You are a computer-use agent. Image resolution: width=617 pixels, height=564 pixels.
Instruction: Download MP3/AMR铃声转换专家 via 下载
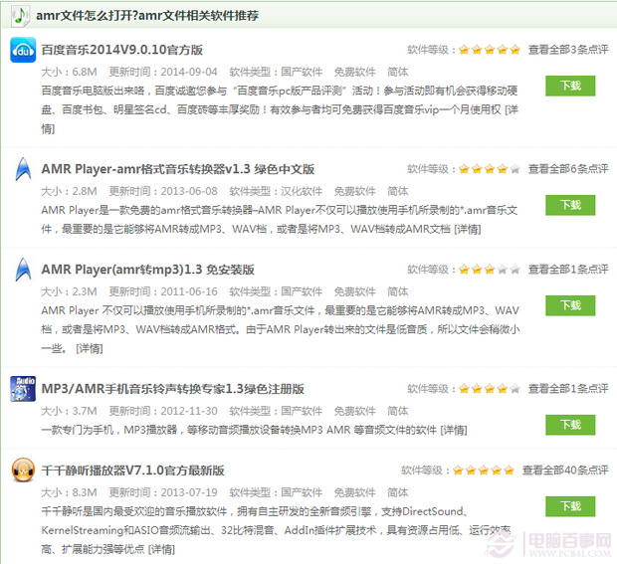coord(570,425)
